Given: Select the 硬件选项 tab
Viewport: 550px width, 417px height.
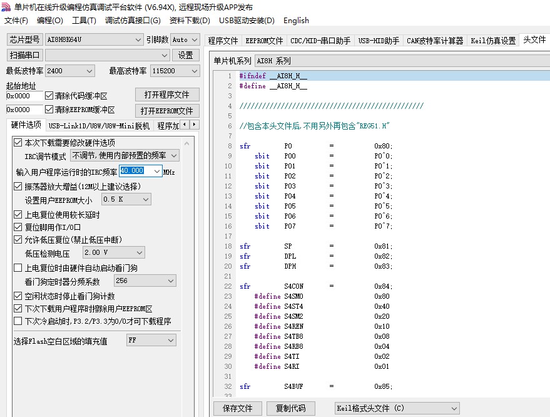Looking at the screenshot, I should [26, 125].
